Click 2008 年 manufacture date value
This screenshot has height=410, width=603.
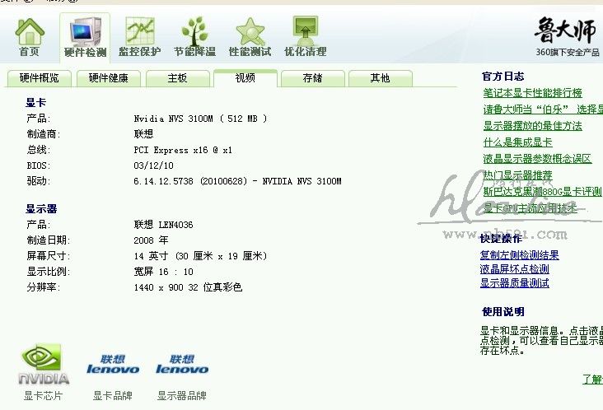coord(151,240)
